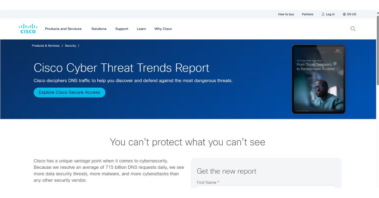The width and height of the screenshot is (379, 198).
Task: Open the Why Cisco menu
Action: pos(163,29)
